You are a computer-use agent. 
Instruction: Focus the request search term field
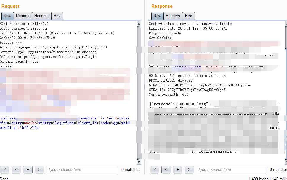pyautogui.click(x=82, y=170)
